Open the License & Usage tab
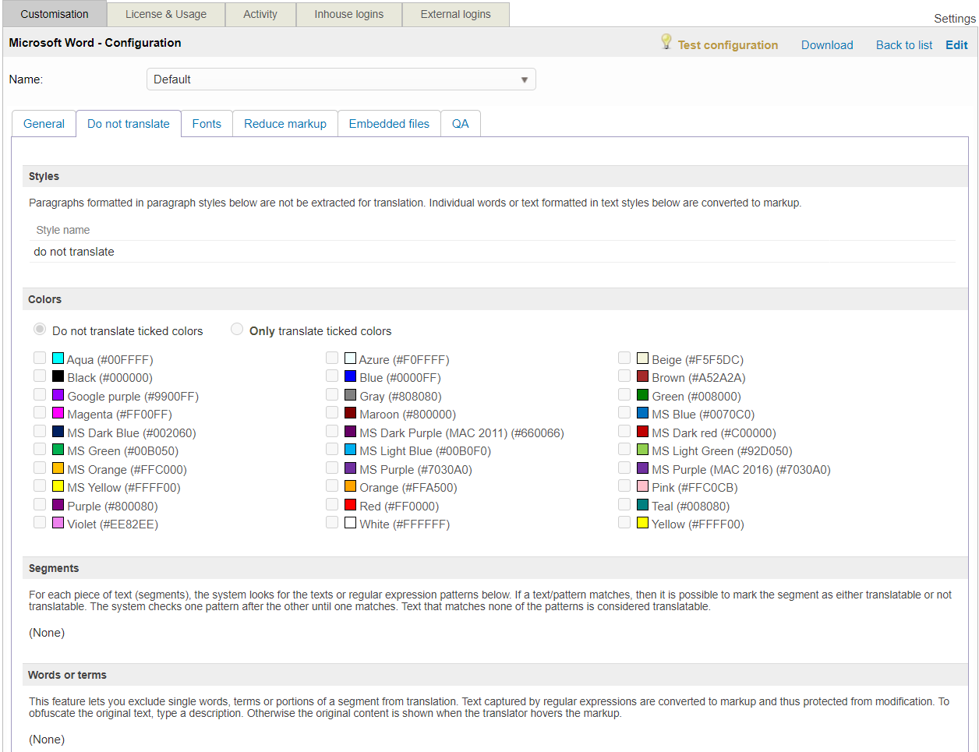979x752 pixels. 166,14
